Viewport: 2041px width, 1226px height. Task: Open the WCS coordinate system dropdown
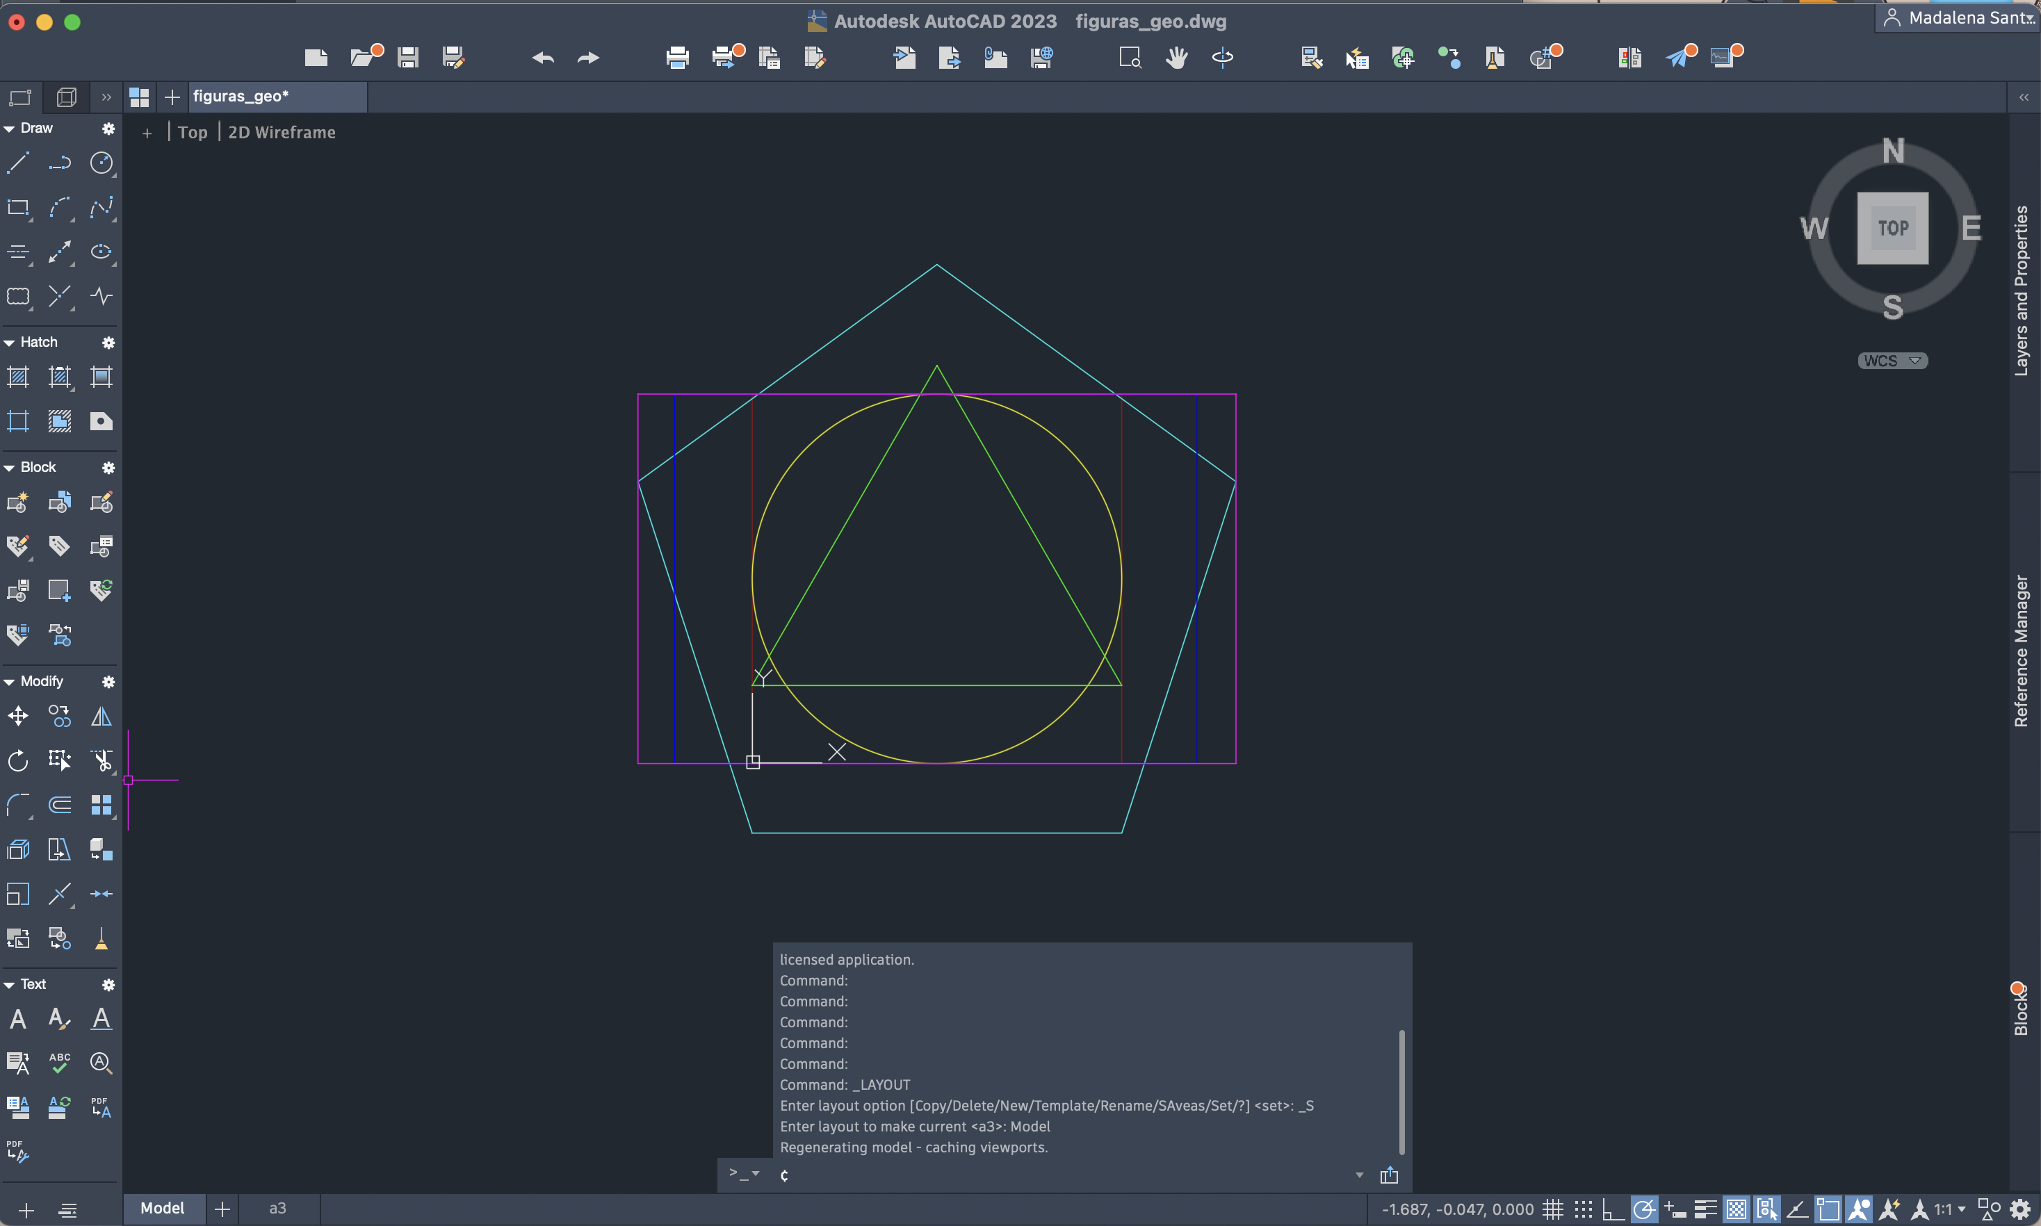pyautogui.click(x=1892, y=361)
